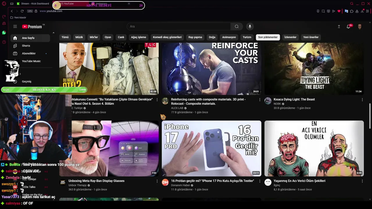This screenshot has height=209, width=372.
Task: Click the send/flow arrow icon in toolbar
Action: [334, 11]
